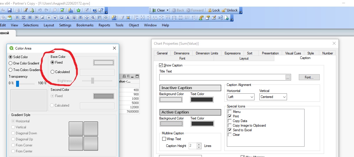The height and width of the screenshot is (157, 354).
Task: Click the green star Add Bookmark icon
Action: [79, 11]
